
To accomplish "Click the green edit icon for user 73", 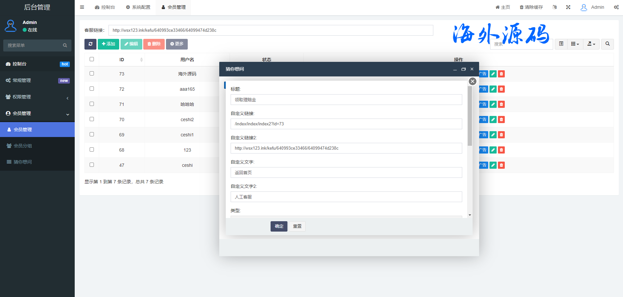I will (x=493, y=74).
